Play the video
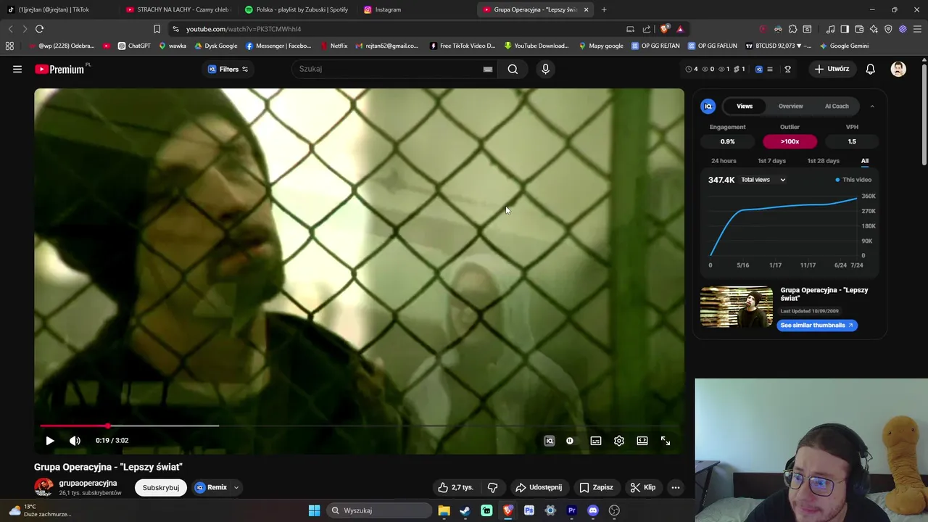This screenshot has width=928, height=522. coord(50,441)
